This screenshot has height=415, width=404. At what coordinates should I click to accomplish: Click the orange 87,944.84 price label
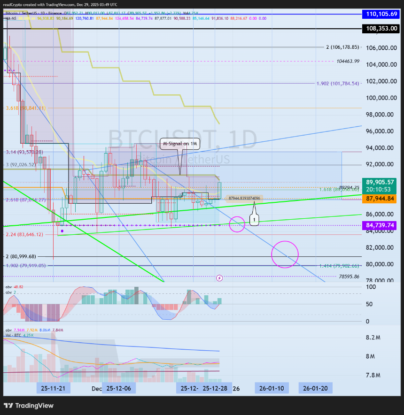380,199
